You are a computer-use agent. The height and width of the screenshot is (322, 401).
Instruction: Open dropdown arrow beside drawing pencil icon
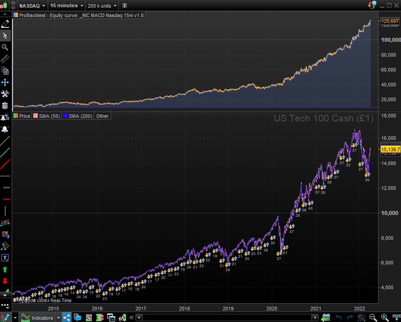15,318
